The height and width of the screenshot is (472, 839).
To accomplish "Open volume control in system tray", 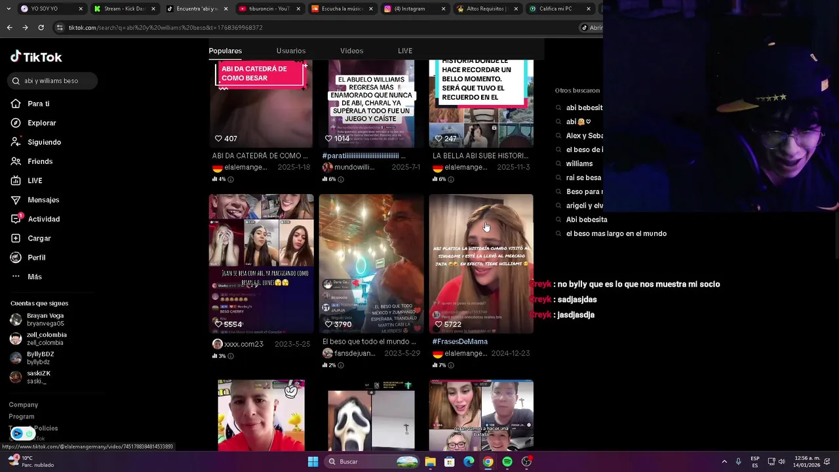I will coord(782,462).
